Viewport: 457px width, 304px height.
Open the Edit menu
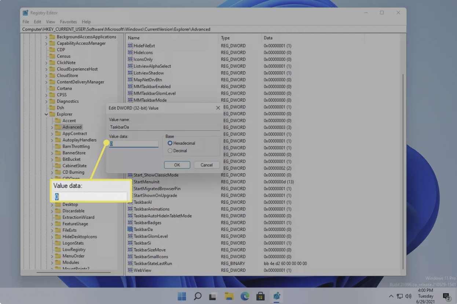pos(37,22)
